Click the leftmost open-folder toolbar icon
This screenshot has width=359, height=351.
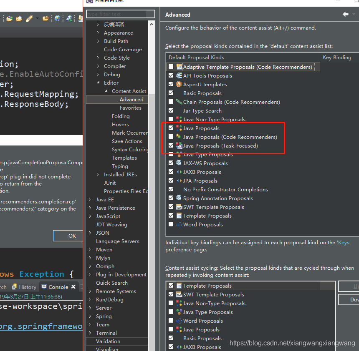pos(9,18)
